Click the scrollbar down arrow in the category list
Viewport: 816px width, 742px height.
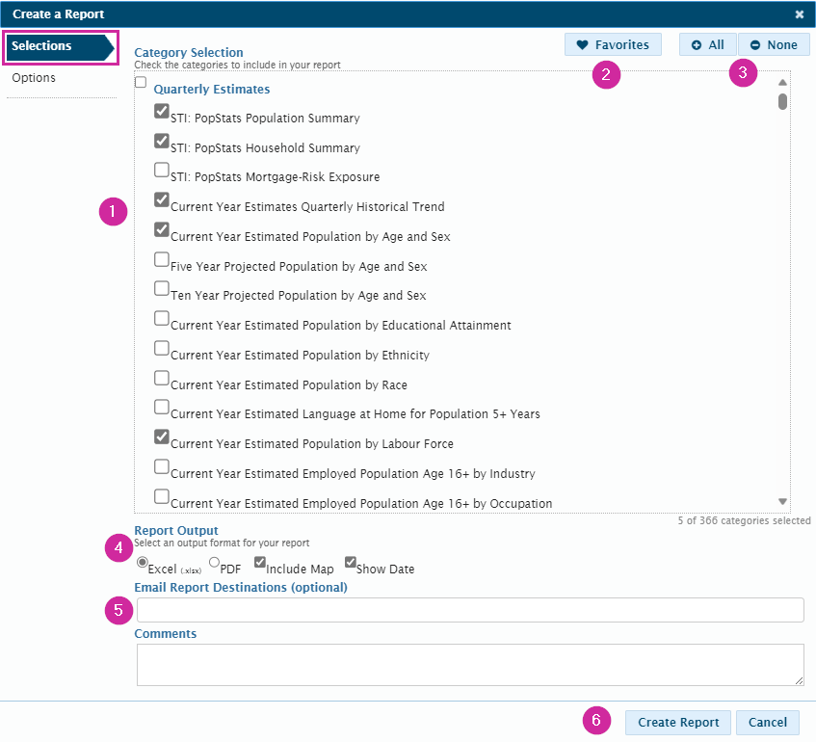pyautogui.click(x=782, y=500)
